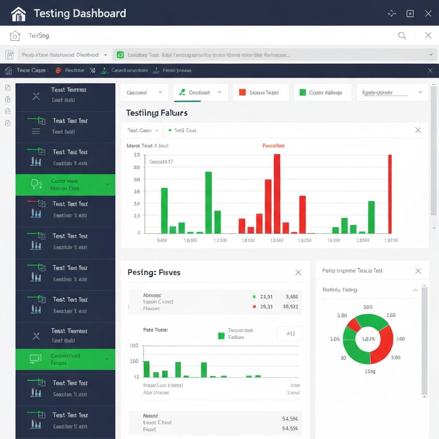This screenshot has height=439, width=439.
Task: Open the 'Test Caes' dropdown above the chart
Action: click(143, 130)
